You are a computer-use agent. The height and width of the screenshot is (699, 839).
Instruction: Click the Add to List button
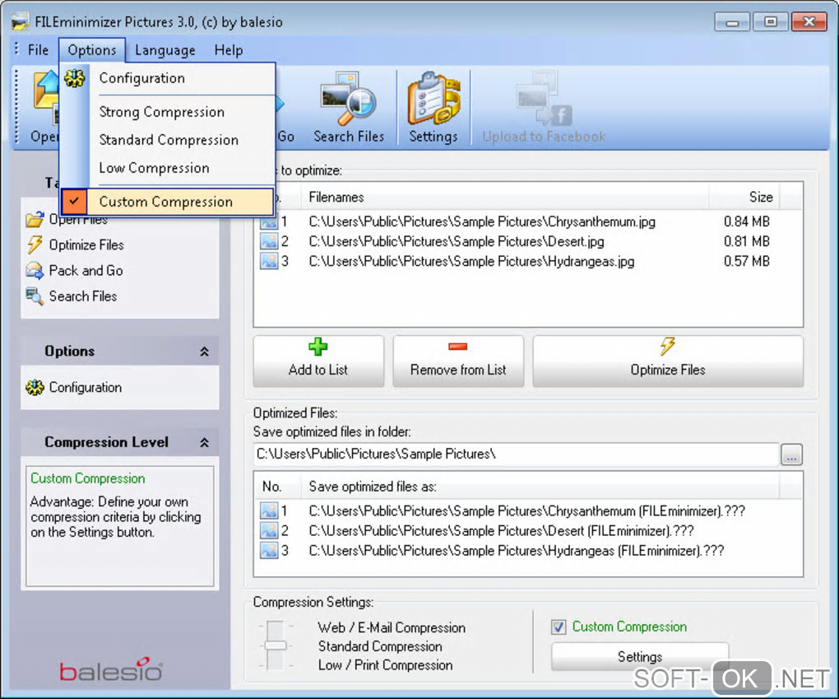point(318,361)
